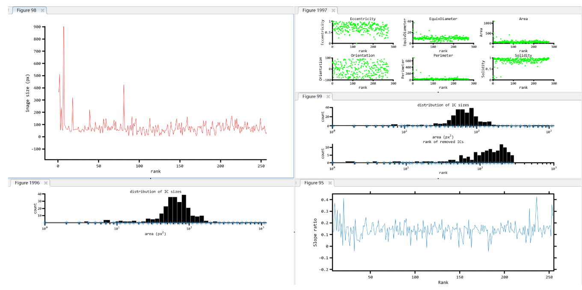582x290 pixels.
Task: Select the Eccentricity scatter plot
Action: [362, 31]
